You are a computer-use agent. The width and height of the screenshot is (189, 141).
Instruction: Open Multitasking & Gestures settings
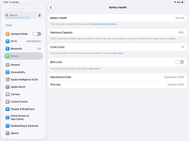(x=23, y=126)
